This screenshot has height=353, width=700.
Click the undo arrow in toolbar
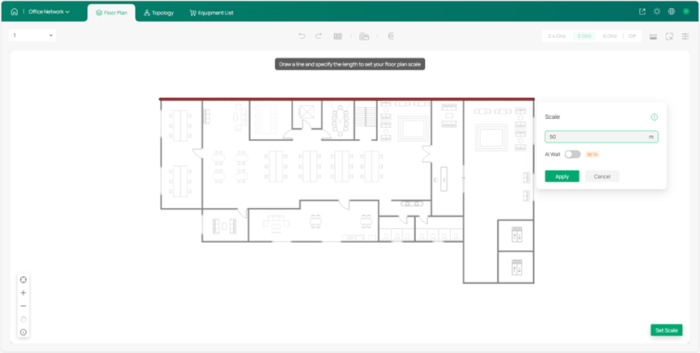[302, 36]
